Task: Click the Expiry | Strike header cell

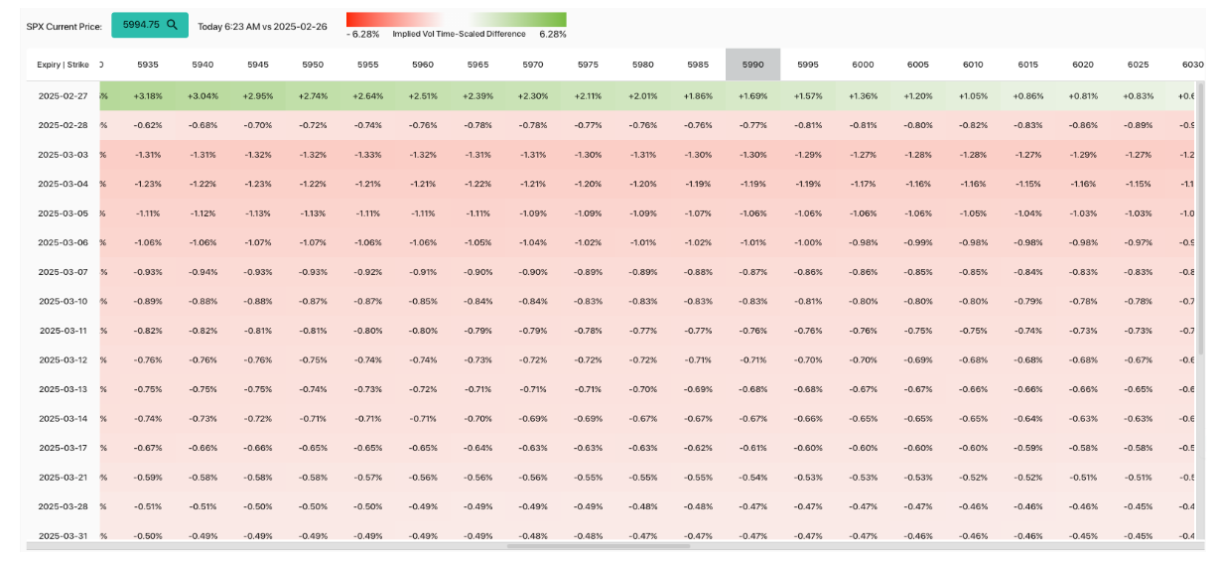Action: coord(63,65)
